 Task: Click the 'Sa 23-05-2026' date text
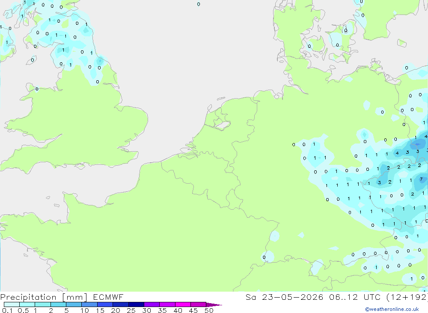tap(284, 297)
